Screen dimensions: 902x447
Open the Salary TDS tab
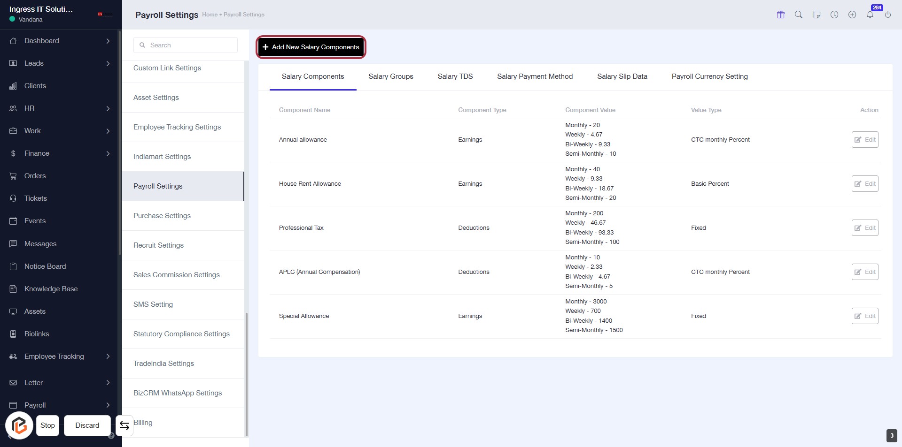pos(455,76)
